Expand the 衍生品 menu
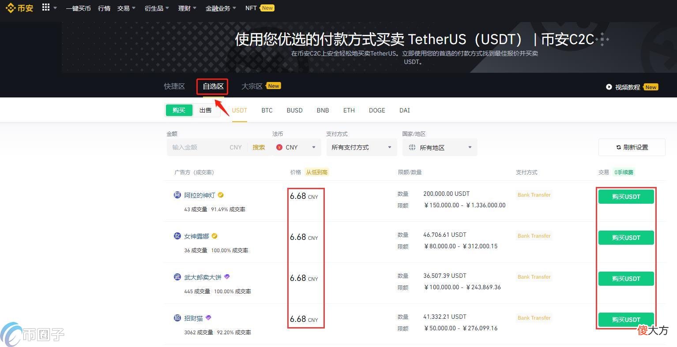This screenshot has height=347, width=677. click(157, 8)
